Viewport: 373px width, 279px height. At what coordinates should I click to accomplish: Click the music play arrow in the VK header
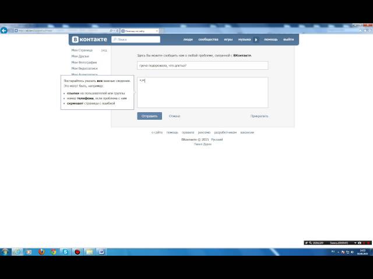(x=256, y=40)
